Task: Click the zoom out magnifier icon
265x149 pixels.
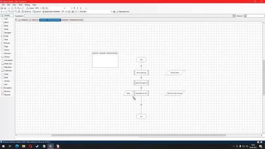Action: [47, 8]
